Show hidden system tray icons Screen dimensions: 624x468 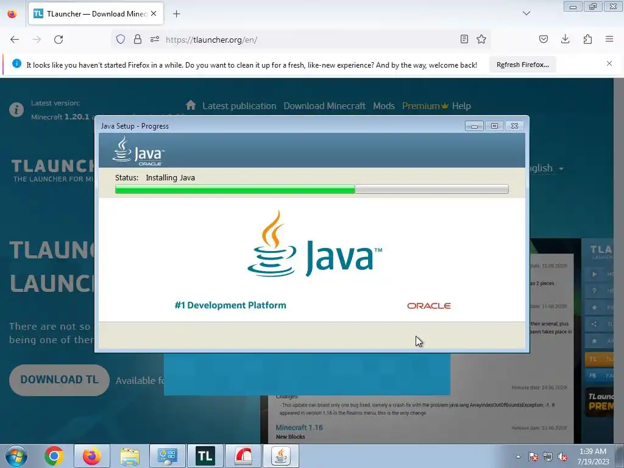(x=518, y=456)
